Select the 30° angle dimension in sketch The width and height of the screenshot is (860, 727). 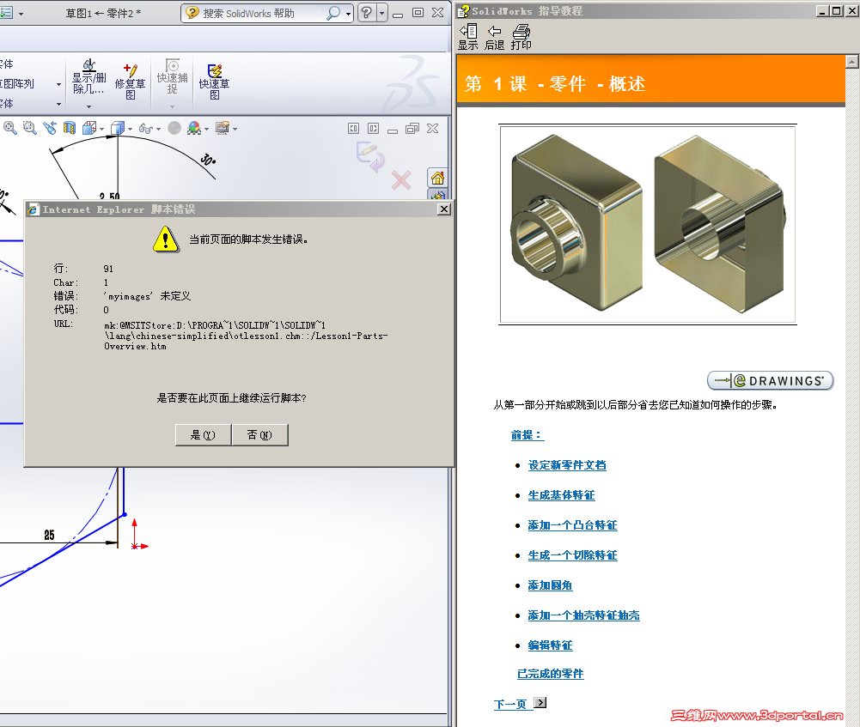[x=208, y=160]
